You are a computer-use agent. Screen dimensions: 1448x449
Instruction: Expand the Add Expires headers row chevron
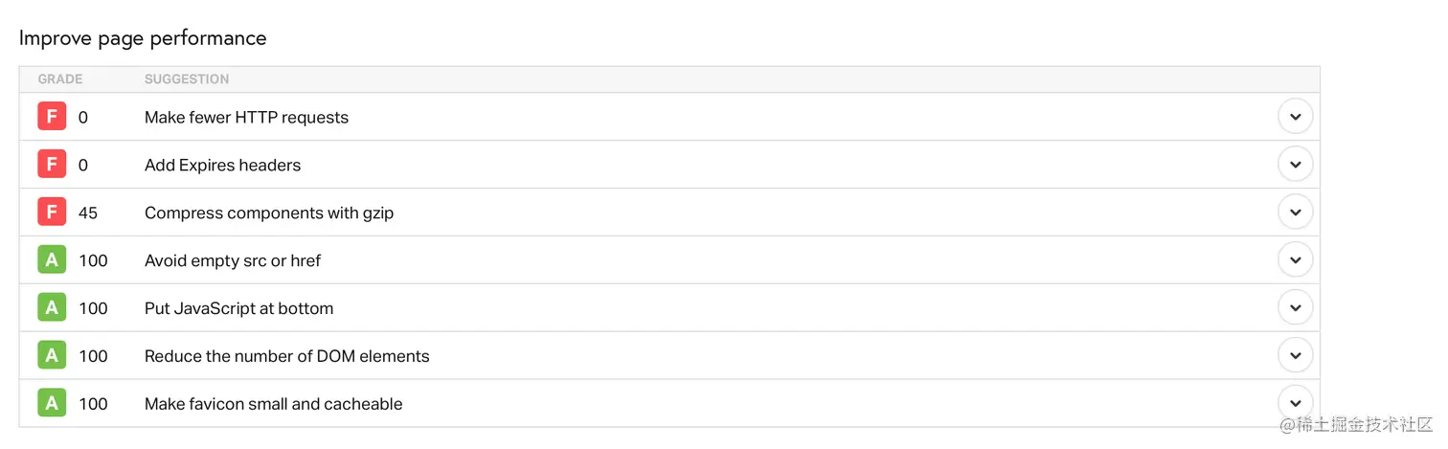[1295, 165]
